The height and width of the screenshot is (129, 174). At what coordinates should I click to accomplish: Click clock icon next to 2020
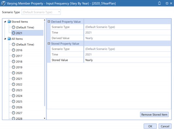point(13,73)
